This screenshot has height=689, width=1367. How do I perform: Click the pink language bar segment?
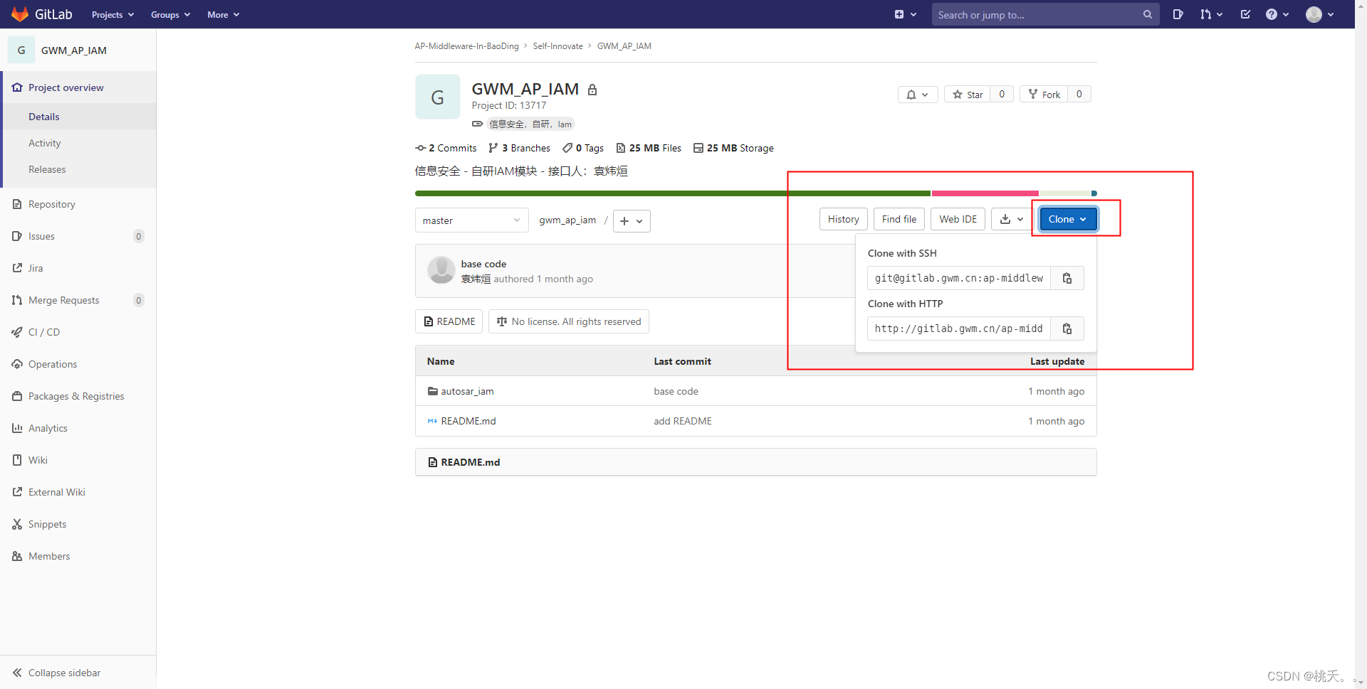coord(985,193)
